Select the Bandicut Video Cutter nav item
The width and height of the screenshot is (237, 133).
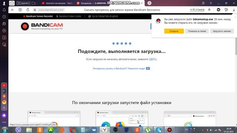pyautogui.click(x=69, y=16)
